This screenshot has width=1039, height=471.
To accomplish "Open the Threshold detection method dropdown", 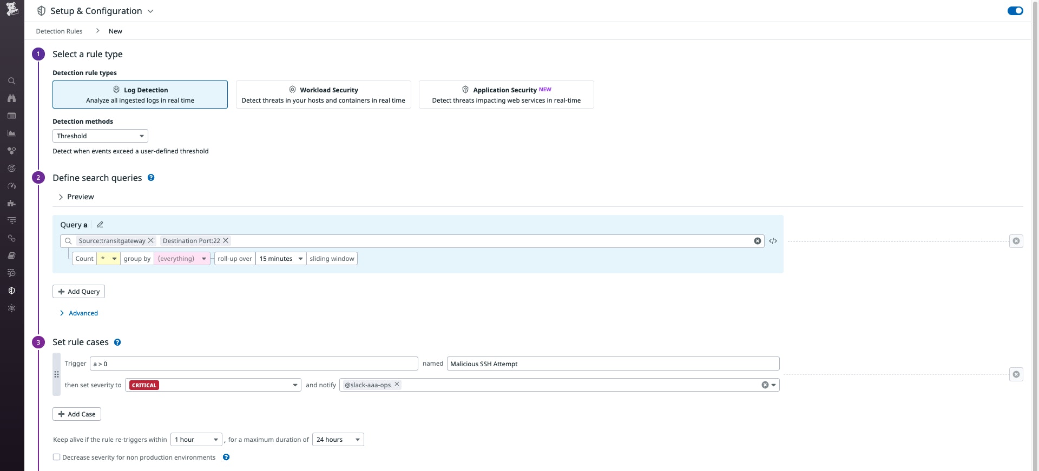I will click(100, 136).
